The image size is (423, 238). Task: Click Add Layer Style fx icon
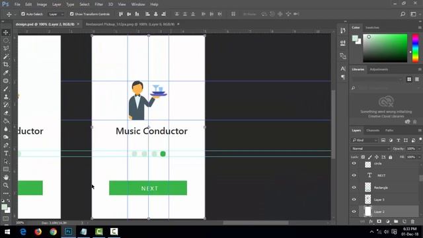pos(371,221)
